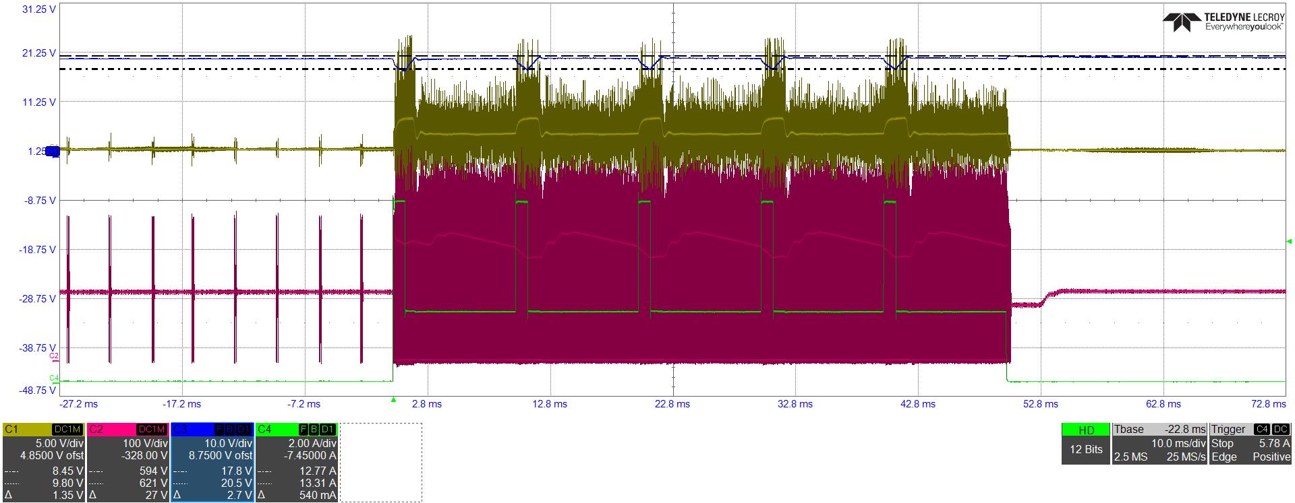This screenshot has width=1295, height=503.
Task: Click the -22.8 ms delay value
Action: tap(1184, 430)
